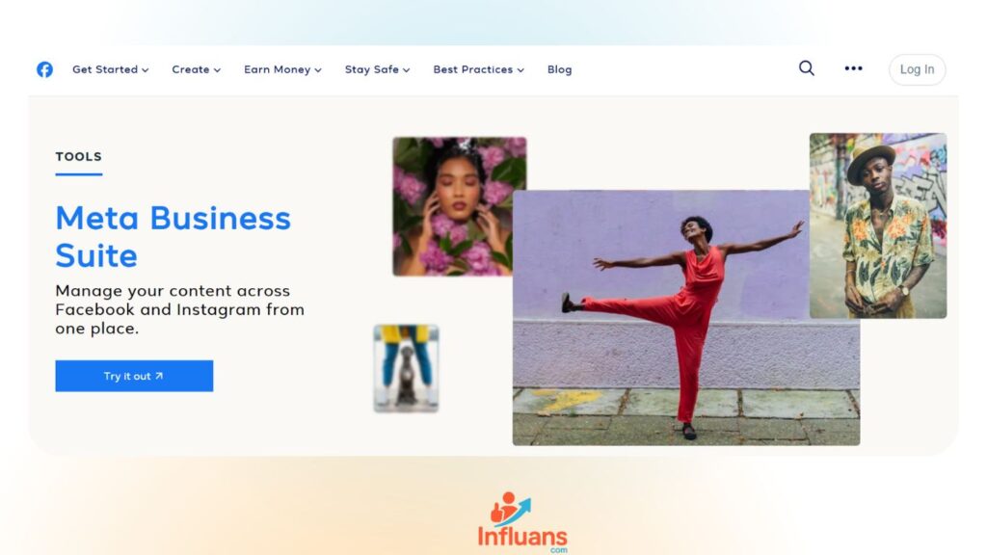The height and width of the screenshot is (555, 987).
Task: Click the Meta Business Suite heading
Action: click(173, 237)
